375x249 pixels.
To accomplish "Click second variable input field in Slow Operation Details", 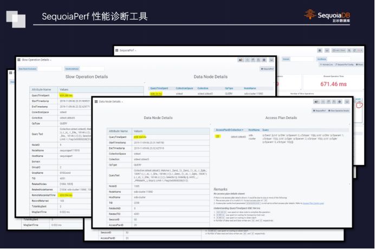I will 92,69.
